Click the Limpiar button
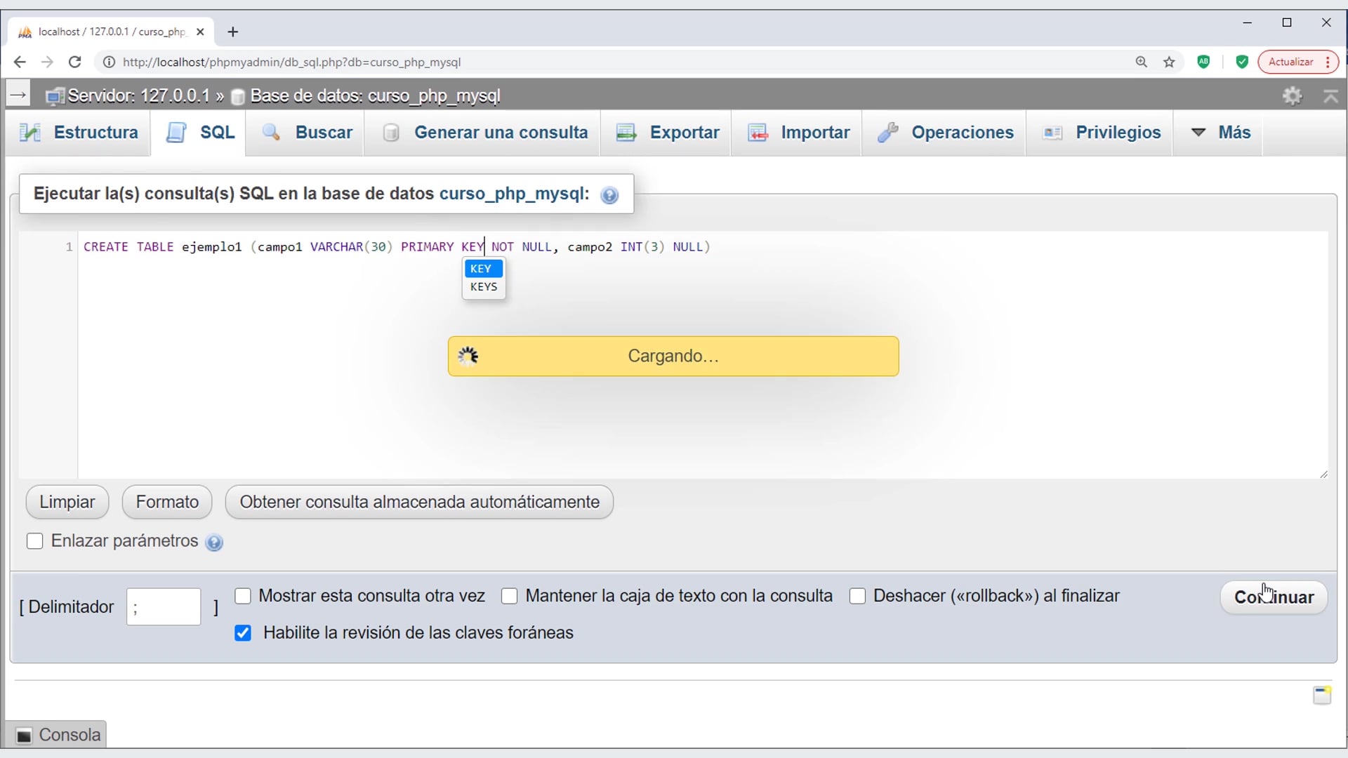The width and height of the screenshot is (1348, 758). click(x=67, y=502)
